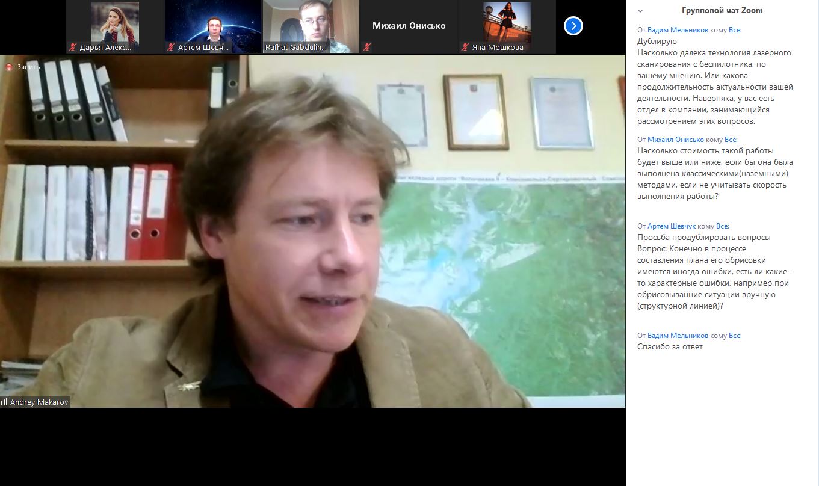Select Яна Мошкова participant video thumbnail
819x486 pixels.
[507, 26]
